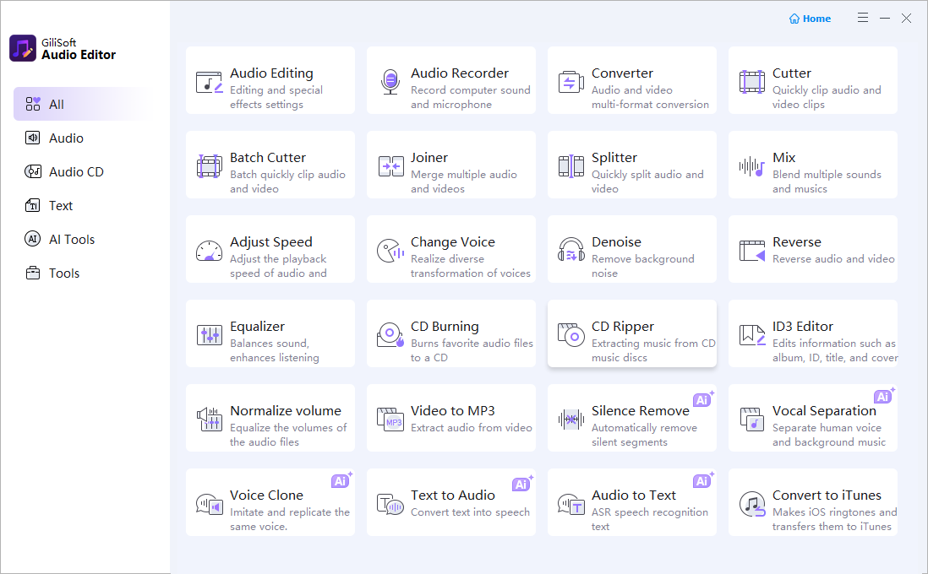Select the Tools category in sidebar
Screen dimensions: 928x574
pos(82,273)
